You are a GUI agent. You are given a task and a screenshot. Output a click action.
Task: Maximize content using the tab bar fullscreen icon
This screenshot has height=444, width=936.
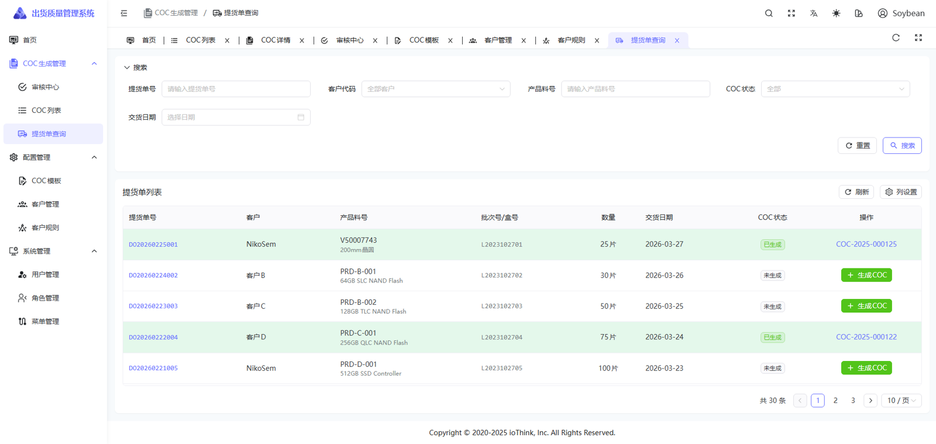pyautogui.click(x=918, y=37)
